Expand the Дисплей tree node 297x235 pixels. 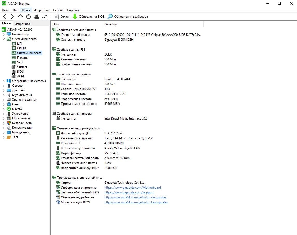point(4,91)
